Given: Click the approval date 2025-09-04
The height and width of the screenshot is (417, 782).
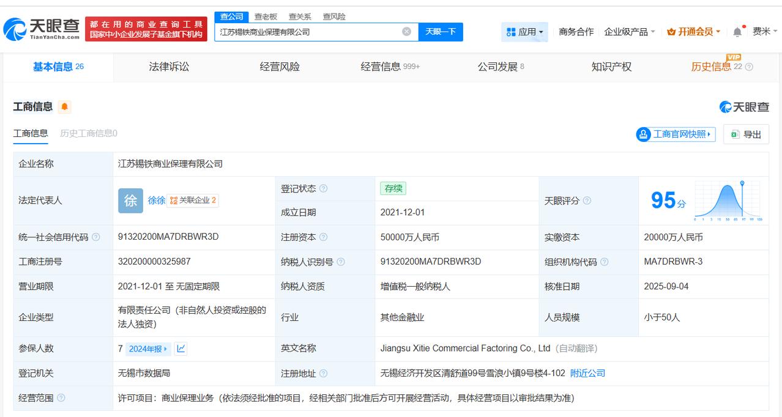Looking at the screenshot, I should (x=666, y=286).
